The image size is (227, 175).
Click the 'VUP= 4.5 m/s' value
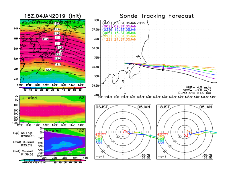pyautogui.click(x=198, y=87)
